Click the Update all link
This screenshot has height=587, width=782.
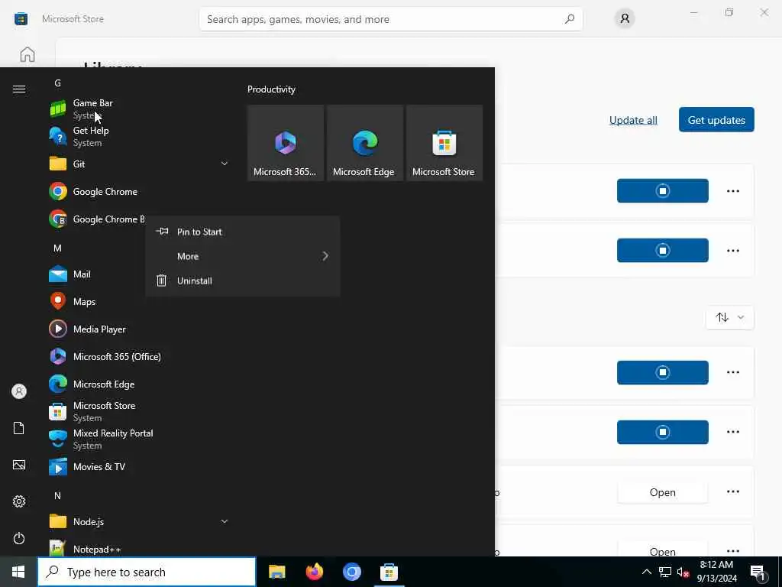633,120
